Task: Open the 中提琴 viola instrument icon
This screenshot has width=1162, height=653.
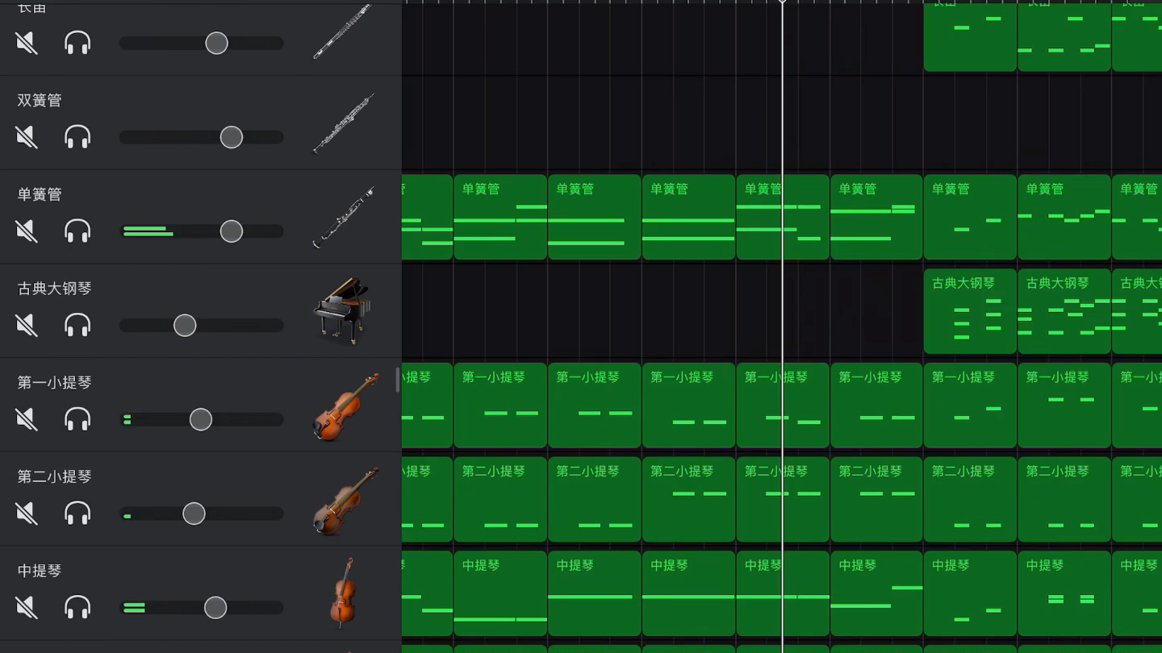Action: pos(344,593)
